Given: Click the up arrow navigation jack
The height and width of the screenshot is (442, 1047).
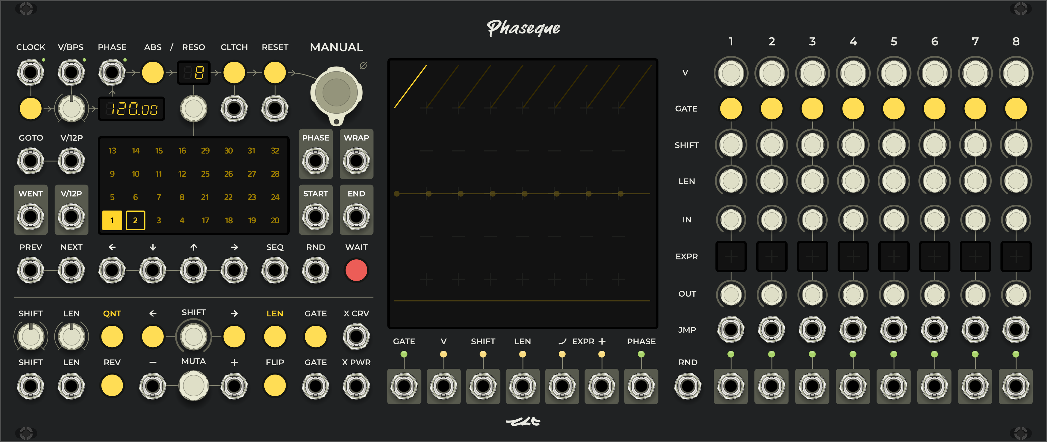Looking at the screenshot, I should point(193,270).
